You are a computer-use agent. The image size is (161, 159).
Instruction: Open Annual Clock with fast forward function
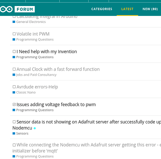(x=58, y=69)
